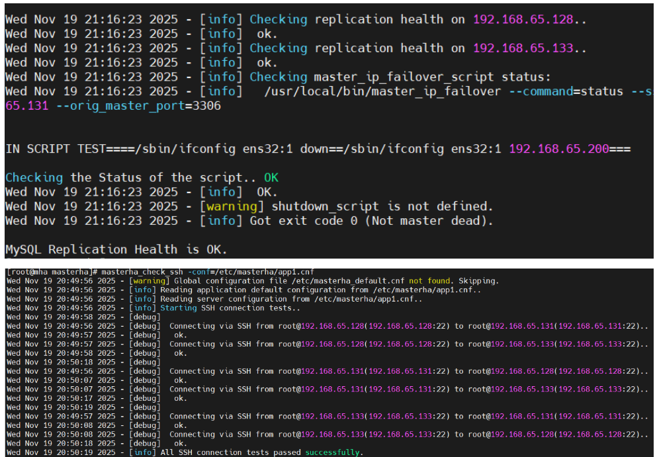This screenshot has width=655, height=457.
Task: Click 'ok.' on the 20:50:17 debug line
Action: pyautogui.click(x=181, y=399)
